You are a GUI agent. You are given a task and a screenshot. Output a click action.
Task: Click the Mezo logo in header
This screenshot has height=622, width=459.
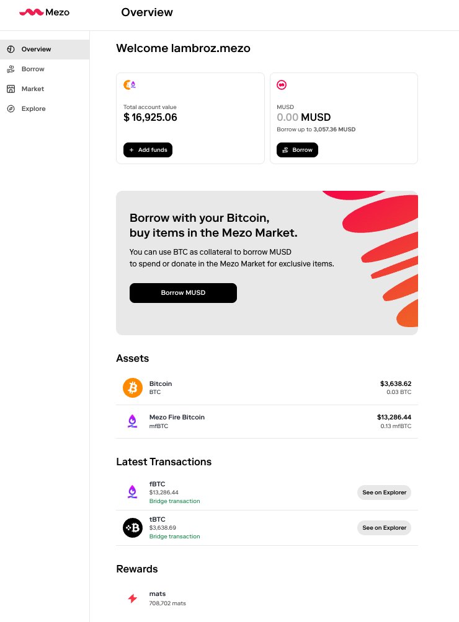[44, 12]
